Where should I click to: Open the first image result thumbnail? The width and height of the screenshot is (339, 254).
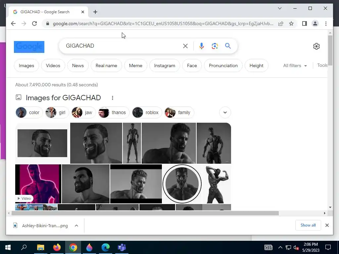pyautogui.click(x=42, y=143)
